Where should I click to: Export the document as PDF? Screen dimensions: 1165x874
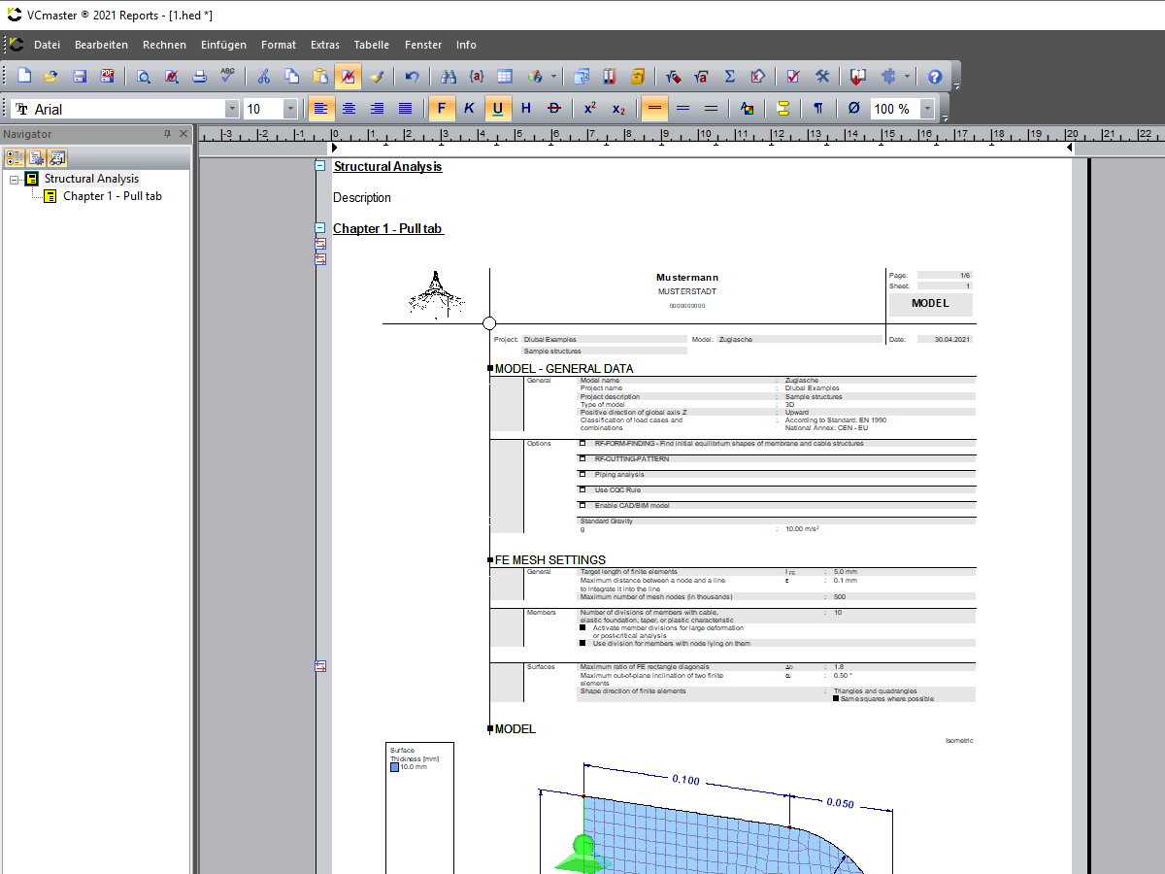click(x=107, y=76)
